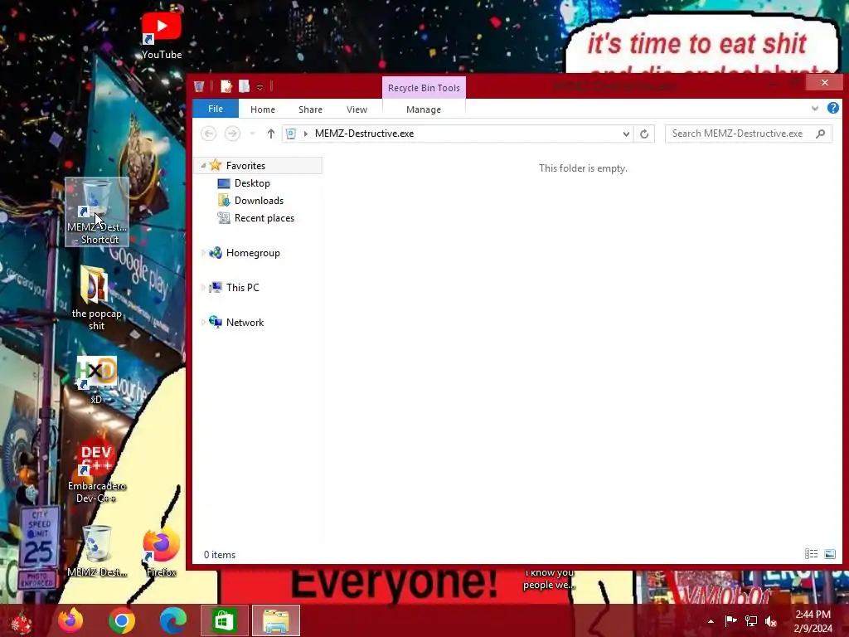Open Action Center flag icon
The height and width of the screenshot is (637, 849).
point(730,620)
